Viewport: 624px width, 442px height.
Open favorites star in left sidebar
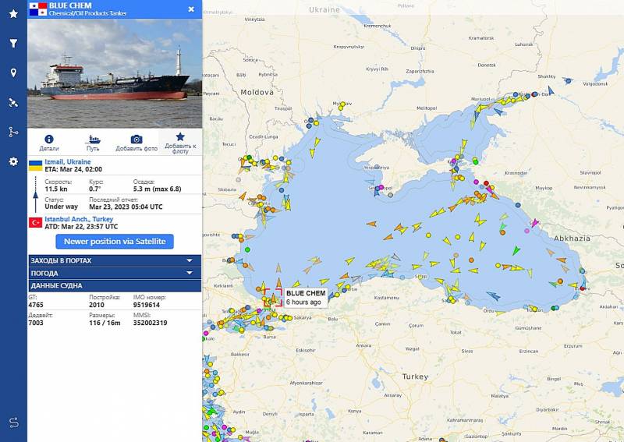point(13,14)
